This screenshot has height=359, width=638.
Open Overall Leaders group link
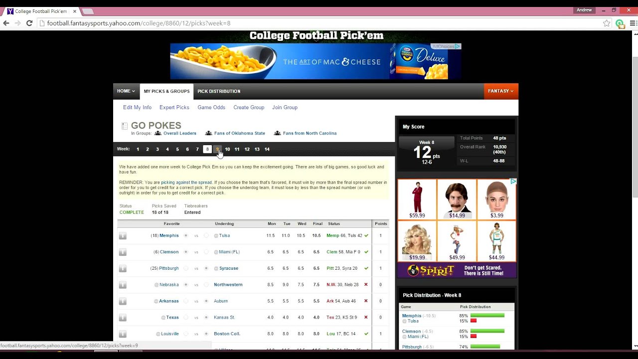(180, 133)
